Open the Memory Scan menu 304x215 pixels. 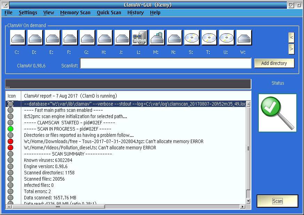coord(75,13)
